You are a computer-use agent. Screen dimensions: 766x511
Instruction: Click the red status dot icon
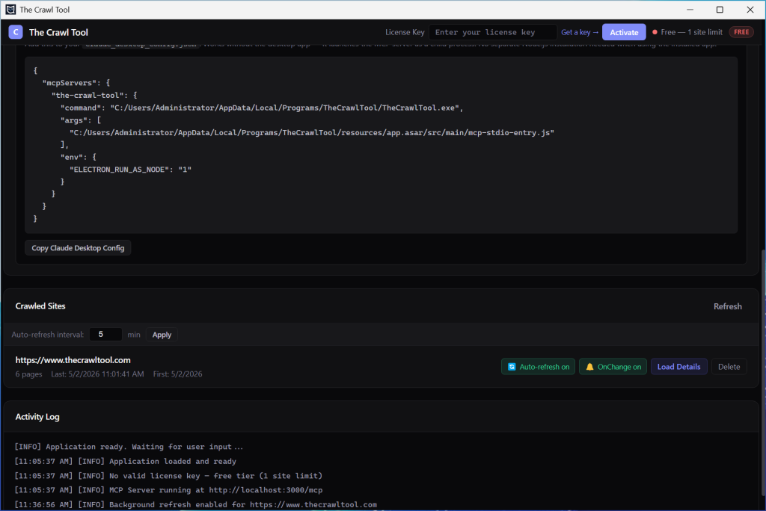(x=655, y=32)
